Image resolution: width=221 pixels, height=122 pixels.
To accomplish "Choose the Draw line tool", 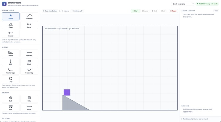I will [x=29, y=16].
